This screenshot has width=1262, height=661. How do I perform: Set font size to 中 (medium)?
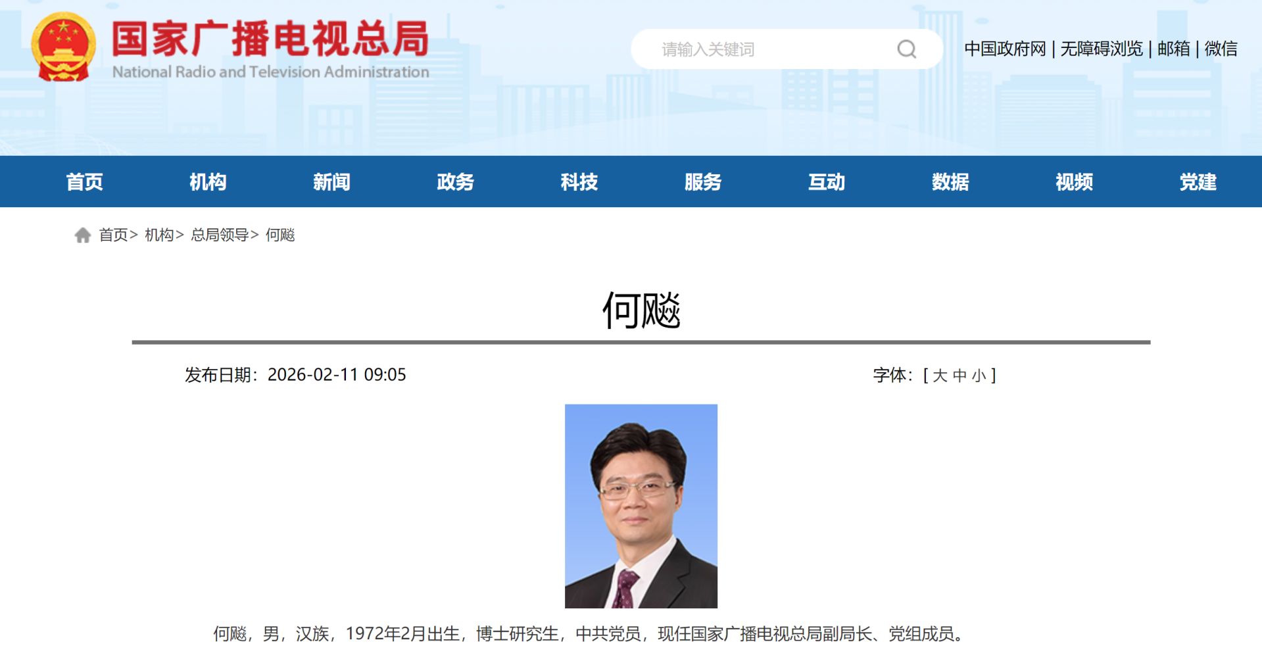click(x=959, y=376)
